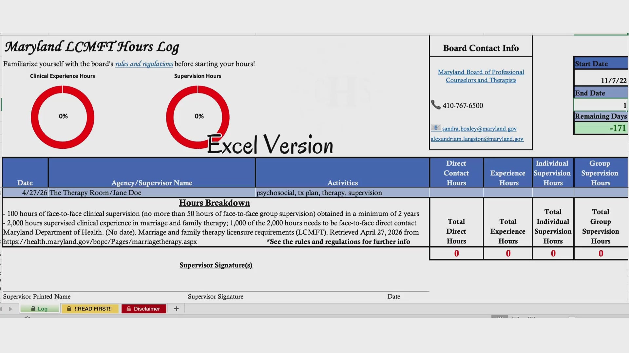Switch to the Log sheet tab
The height and width of the screenshot is (353, 629).
(x=40, y=309)
